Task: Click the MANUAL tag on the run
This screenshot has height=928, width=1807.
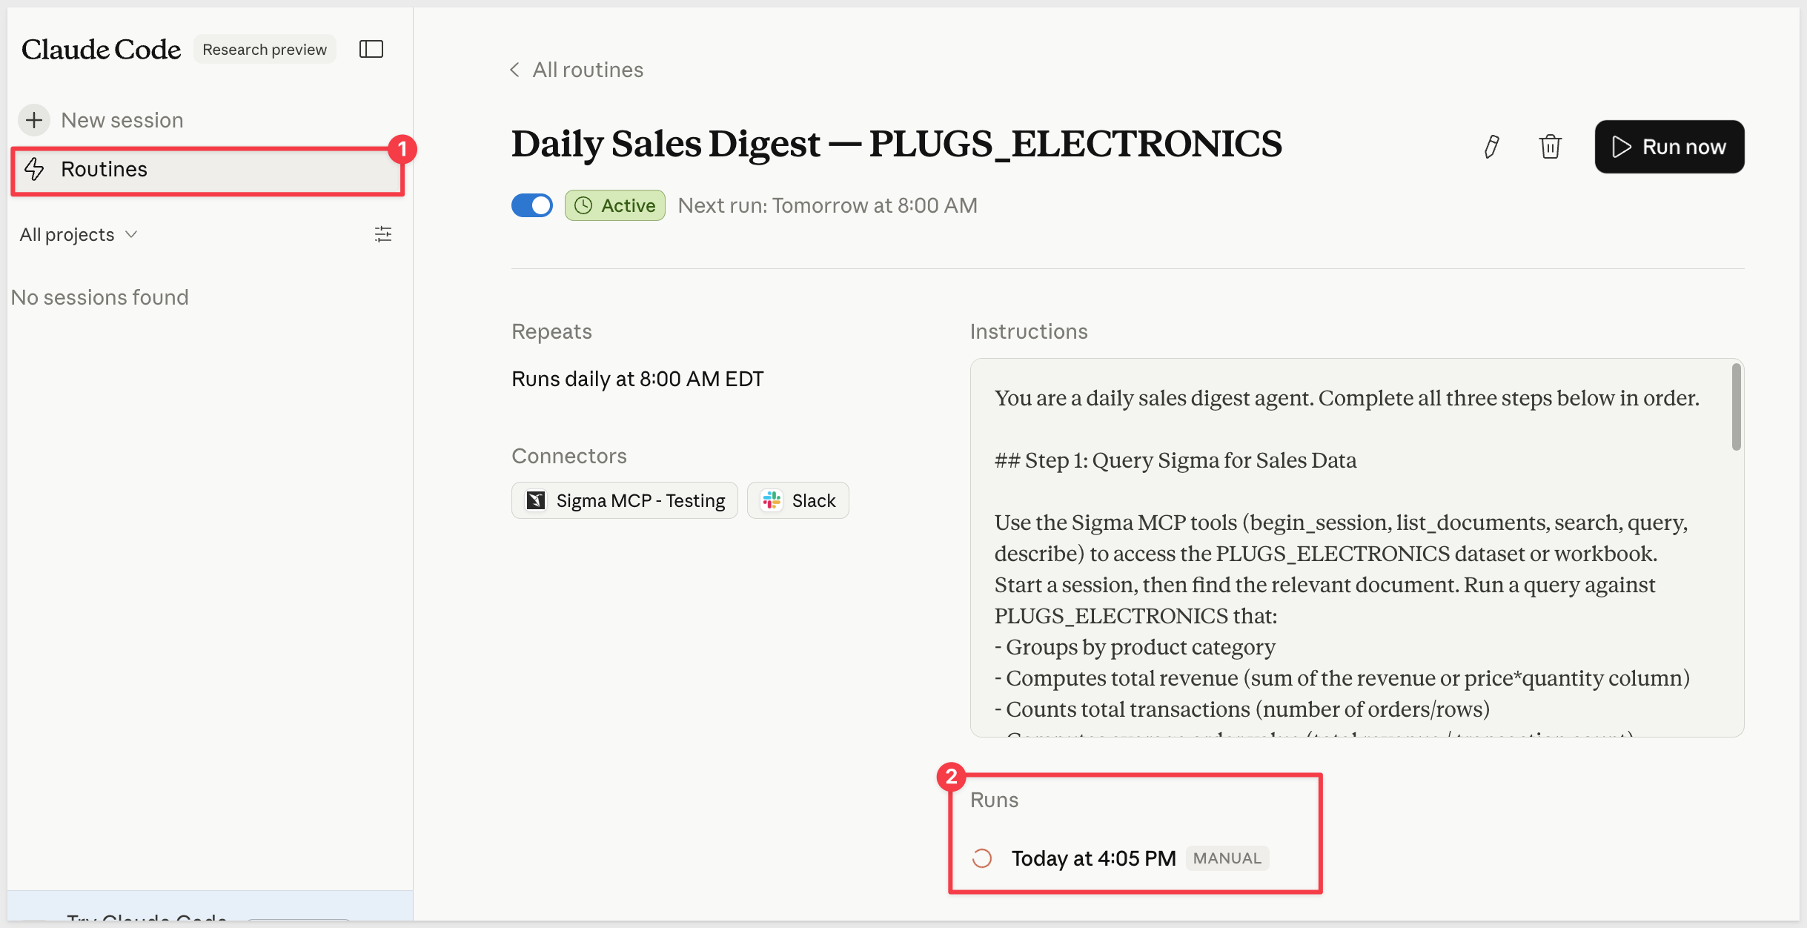Action: click(x=1227, y=858)
